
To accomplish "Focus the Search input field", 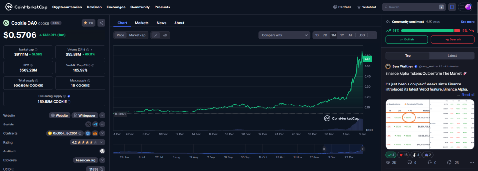I will tap(414, 7).
